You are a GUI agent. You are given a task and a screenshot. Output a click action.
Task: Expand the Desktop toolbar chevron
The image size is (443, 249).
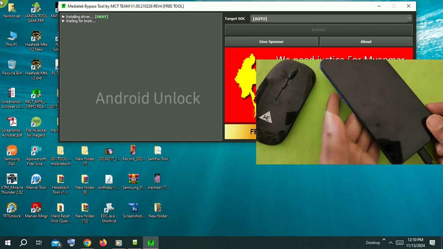coord(384,240)
